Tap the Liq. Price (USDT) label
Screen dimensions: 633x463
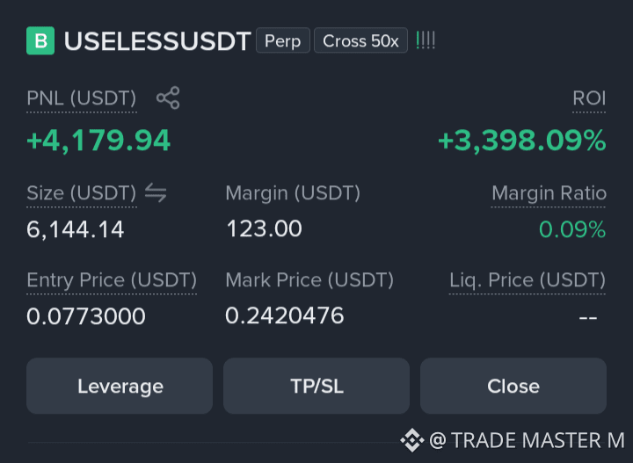click(x=527, y=280)
